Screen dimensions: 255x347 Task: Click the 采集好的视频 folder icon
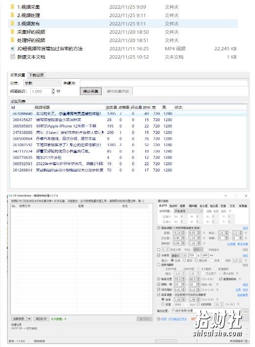(x=12, y=32)
